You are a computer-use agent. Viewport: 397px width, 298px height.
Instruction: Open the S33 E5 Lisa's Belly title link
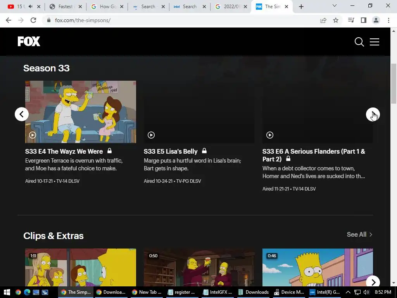[171, 151]
